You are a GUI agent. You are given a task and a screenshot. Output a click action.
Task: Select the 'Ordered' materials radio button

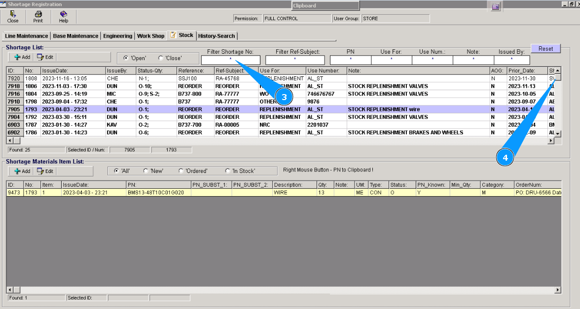click(181, 171)
